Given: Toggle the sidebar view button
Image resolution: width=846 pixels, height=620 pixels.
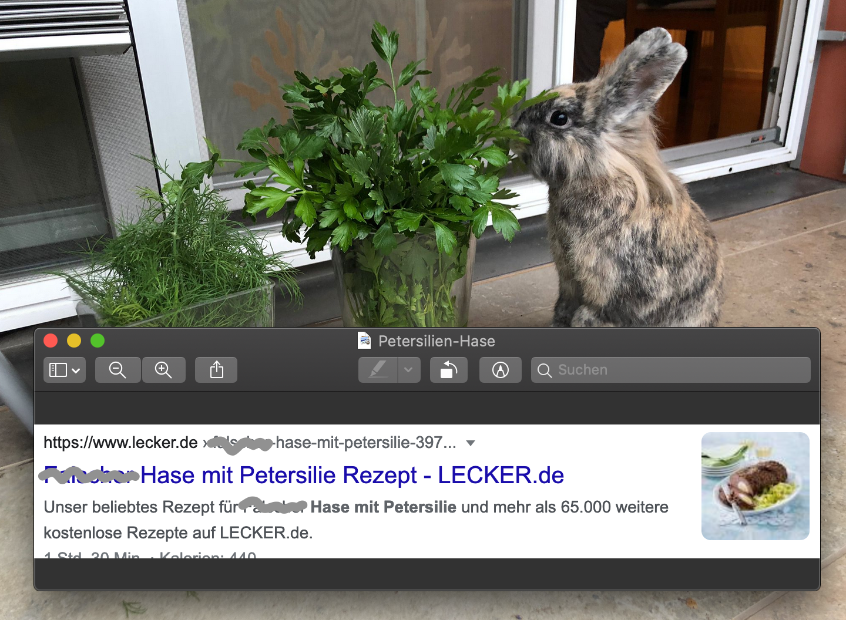Looking at the screenshot, I should coord(58,370).
